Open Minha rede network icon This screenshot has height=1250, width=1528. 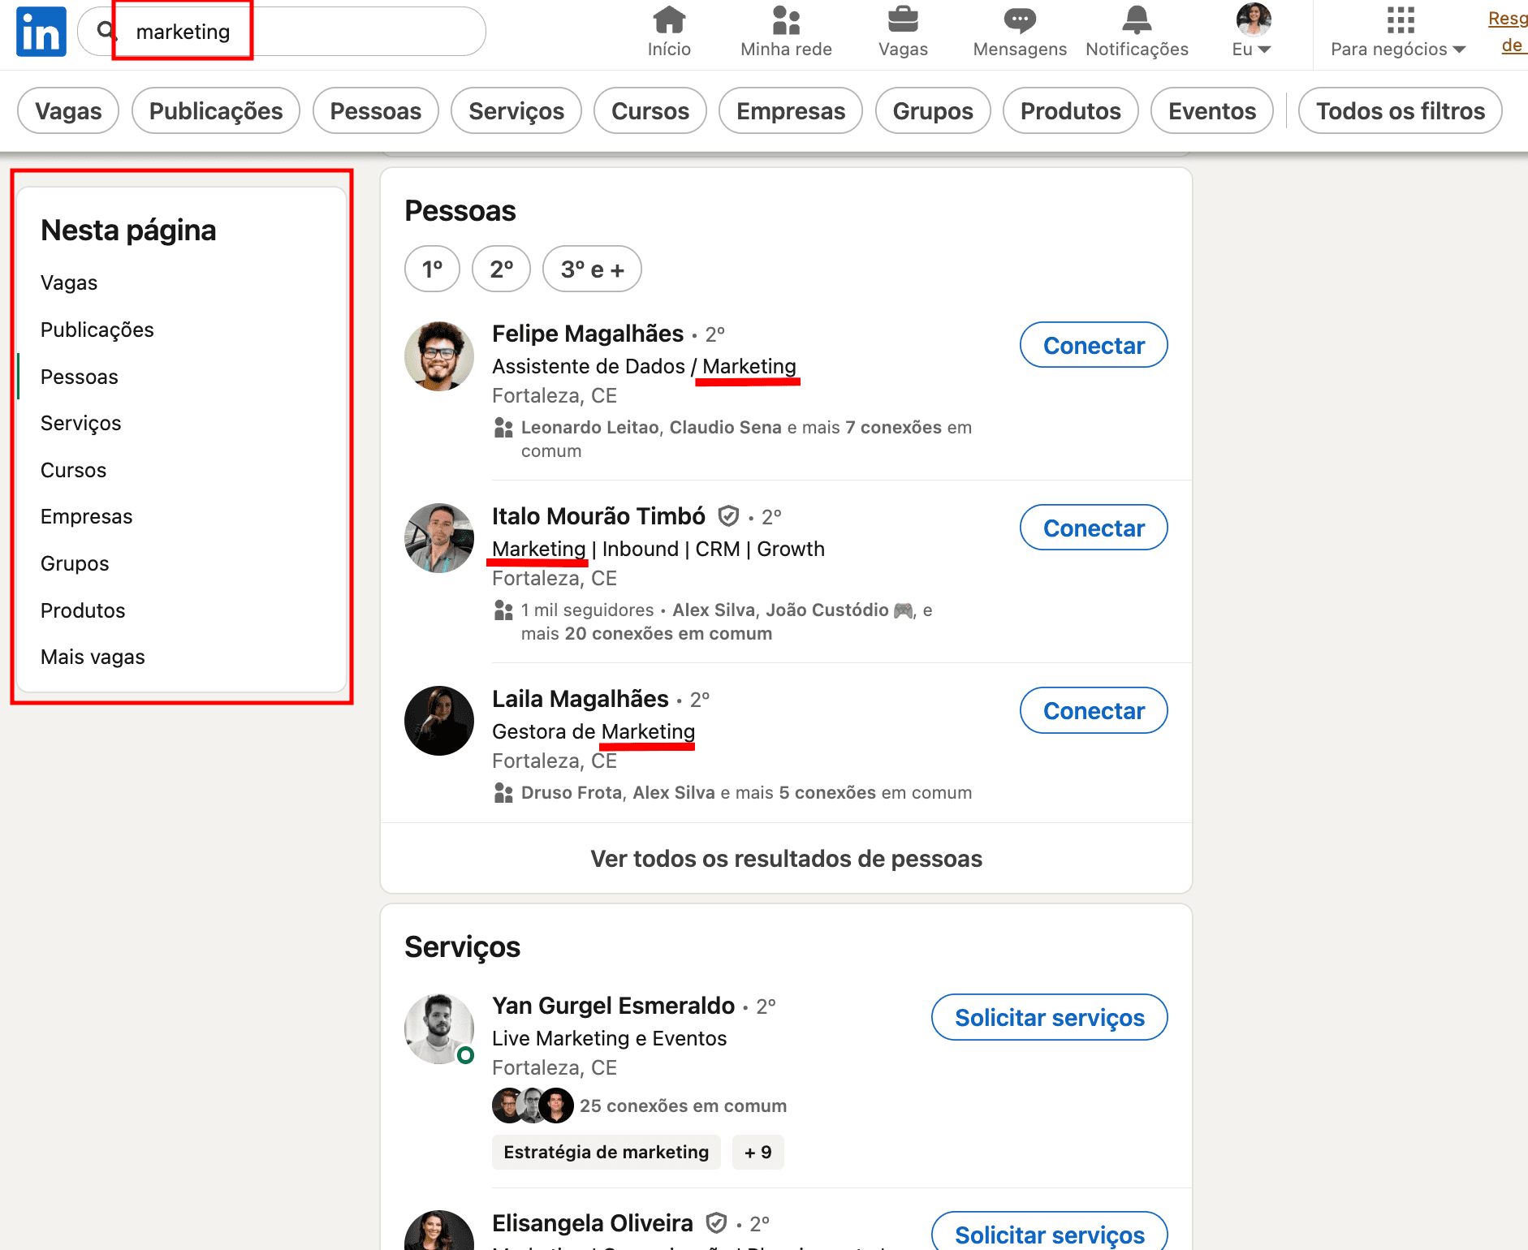[x=785, y=21]
